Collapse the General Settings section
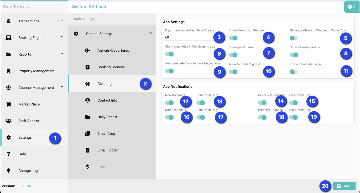 click(151, 33)
